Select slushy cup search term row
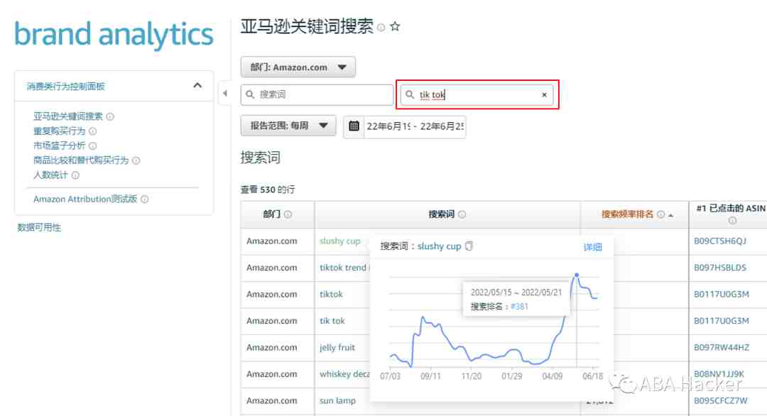Image resolution: width=767 pixels, height=416 pixels. 340,241
